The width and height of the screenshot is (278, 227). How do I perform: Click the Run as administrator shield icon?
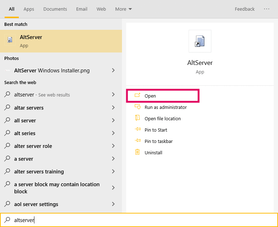coord(138,107)
